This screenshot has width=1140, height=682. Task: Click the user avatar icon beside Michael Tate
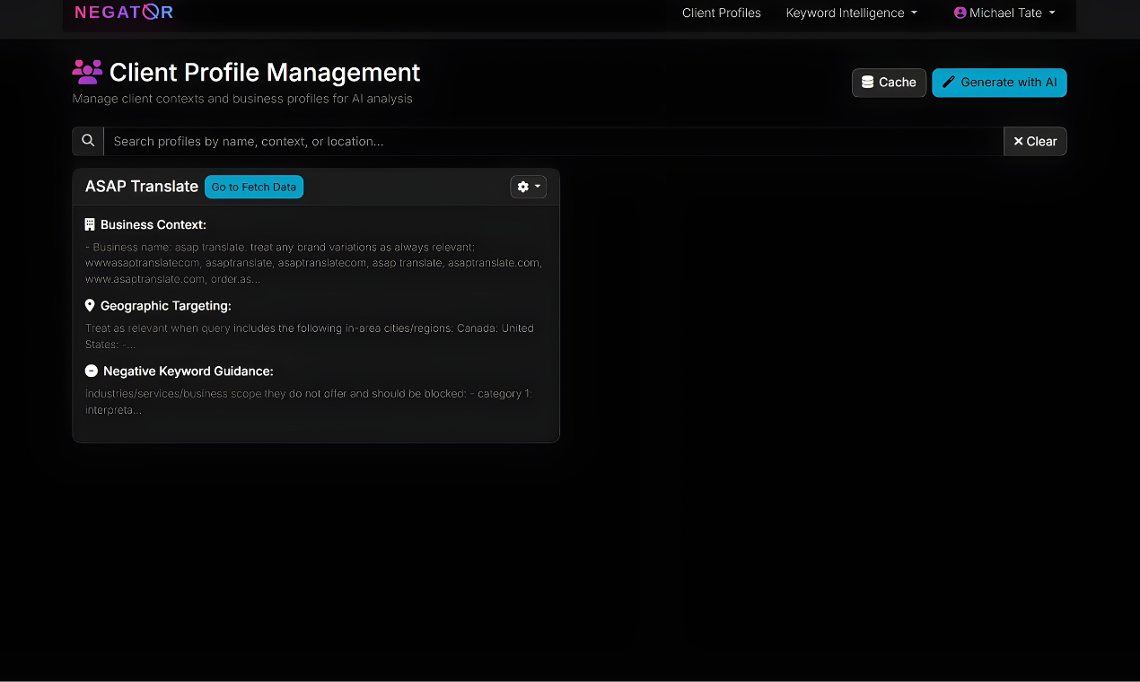(x=960, y=13)
